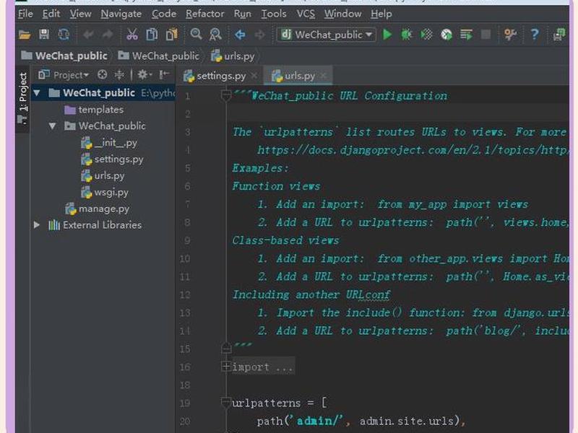Image resolution: width=578 pixels, height=433 pixels.
Task: Click the concurrency diagram run icon
Action: pos(466,35)
